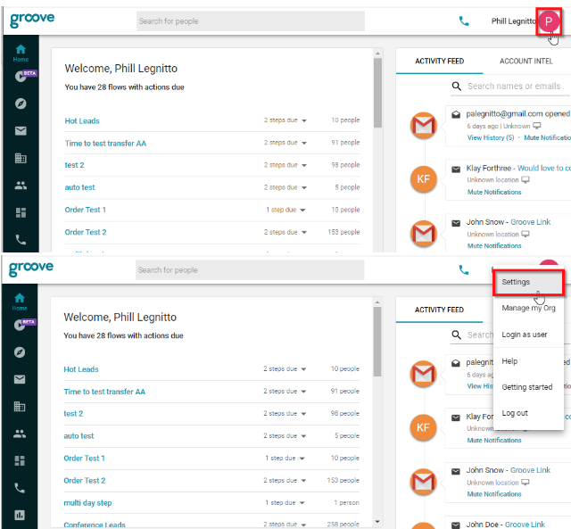Expand test 2 steps due arrow in upper screenshot

[304, 165]
